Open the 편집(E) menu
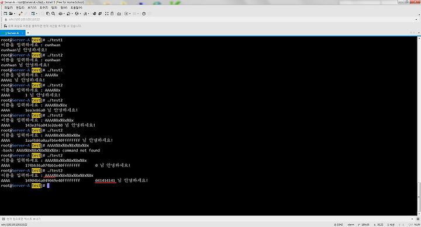Viewport: 421px width, 227px height. pos(20,8)
